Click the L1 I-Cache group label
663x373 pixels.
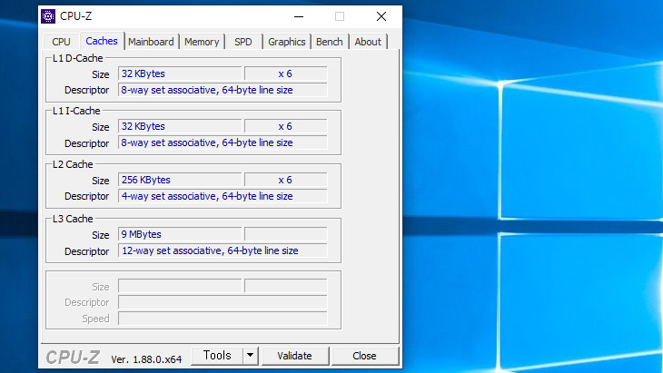(x=76, y=111)
